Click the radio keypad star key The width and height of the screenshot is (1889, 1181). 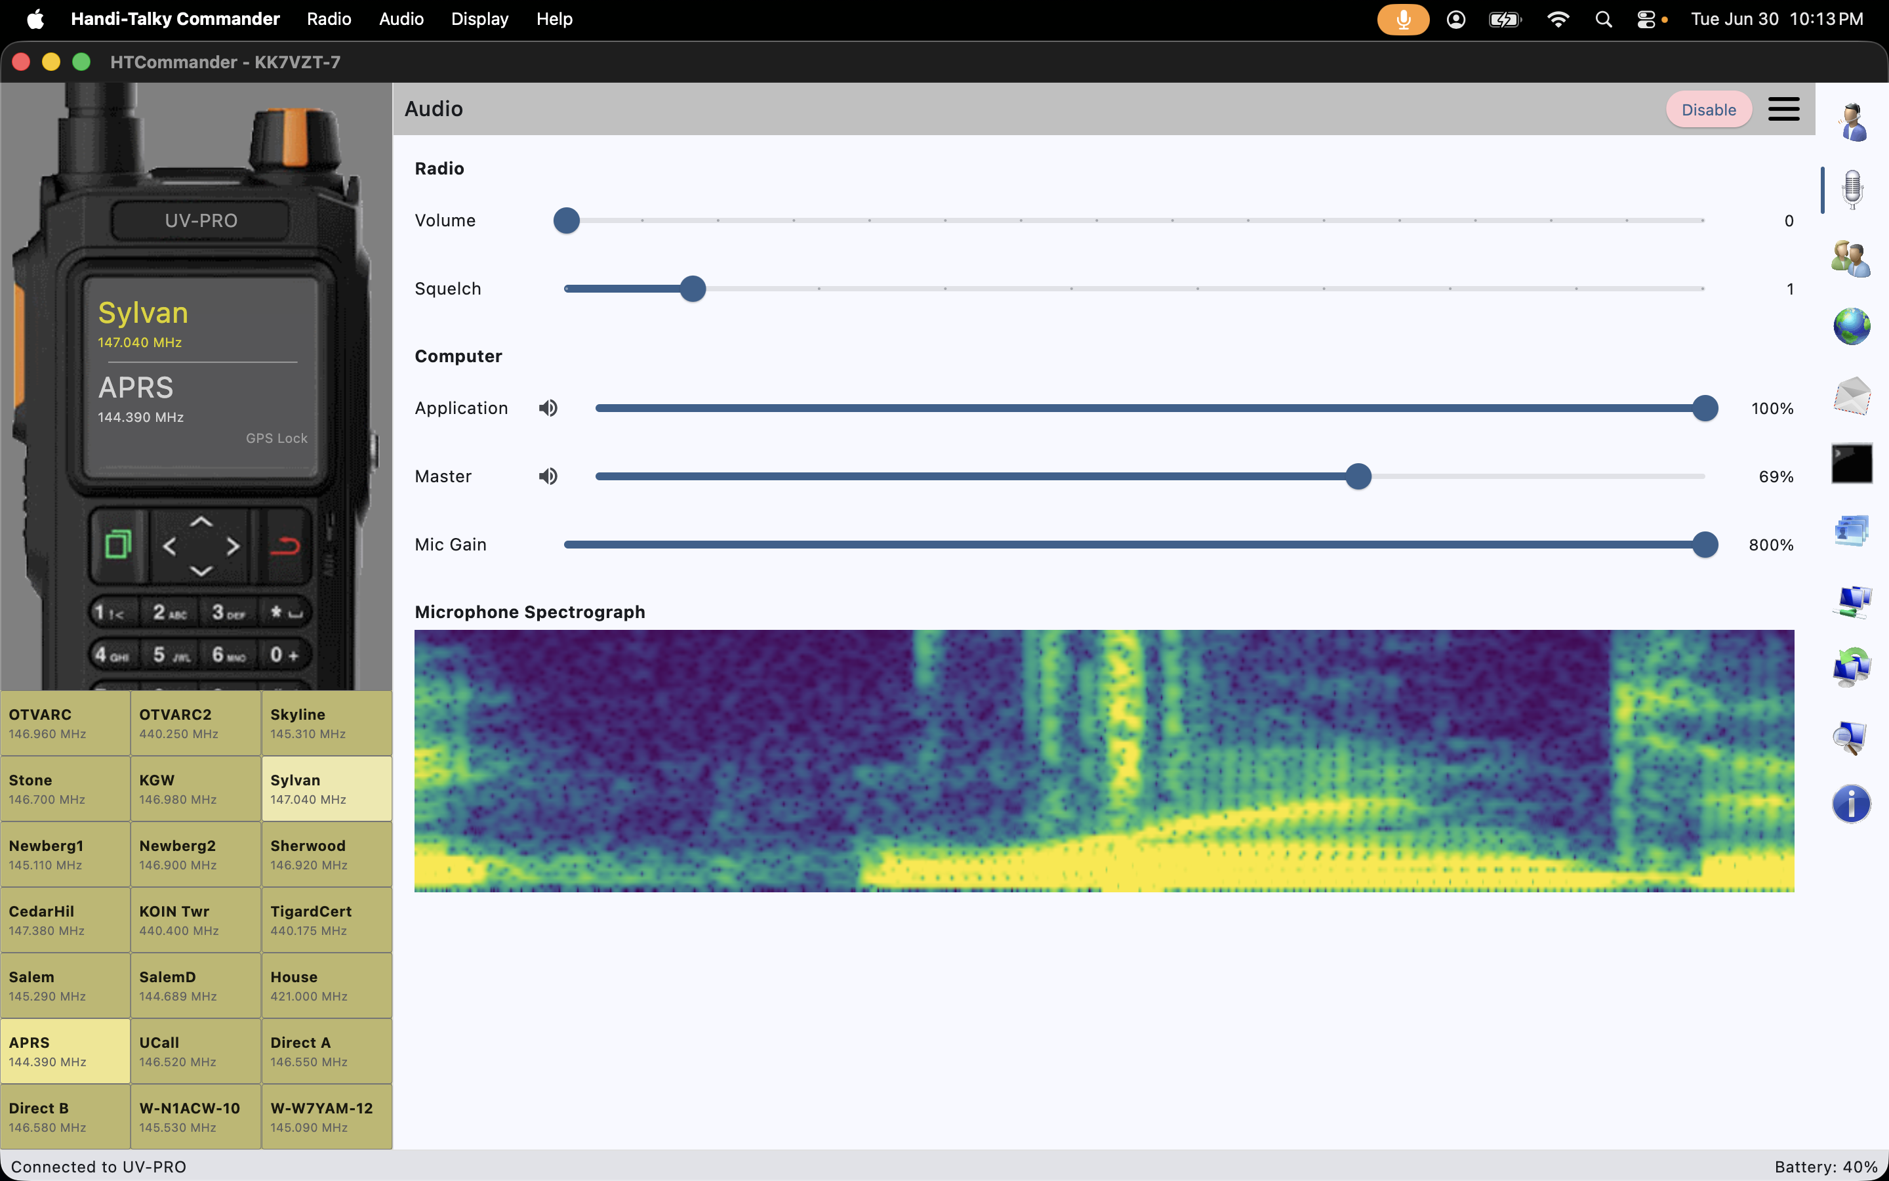285,612
